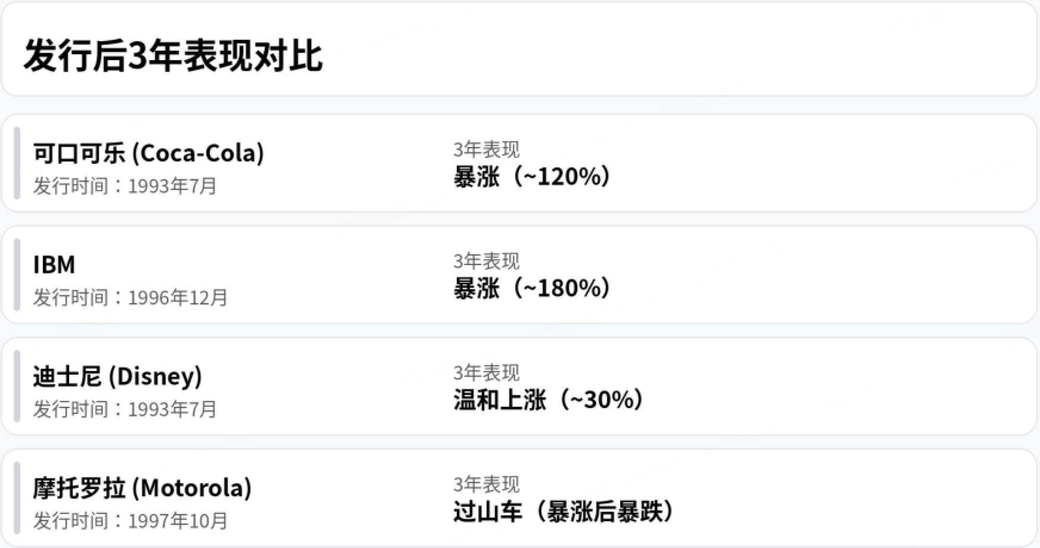Click the 发行后3年表现对比 heading
The height and width of the screenshot is (548, 1040).
point(173,57)
